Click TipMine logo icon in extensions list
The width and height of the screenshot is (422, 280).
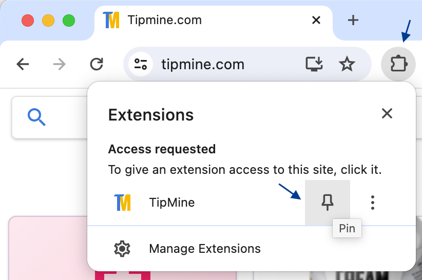tap(122, 203)
